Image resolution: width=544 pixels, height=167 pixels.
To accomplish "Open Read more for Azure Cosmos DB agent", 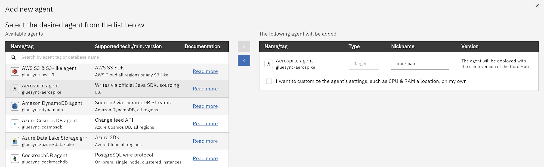I will point(205,123).
